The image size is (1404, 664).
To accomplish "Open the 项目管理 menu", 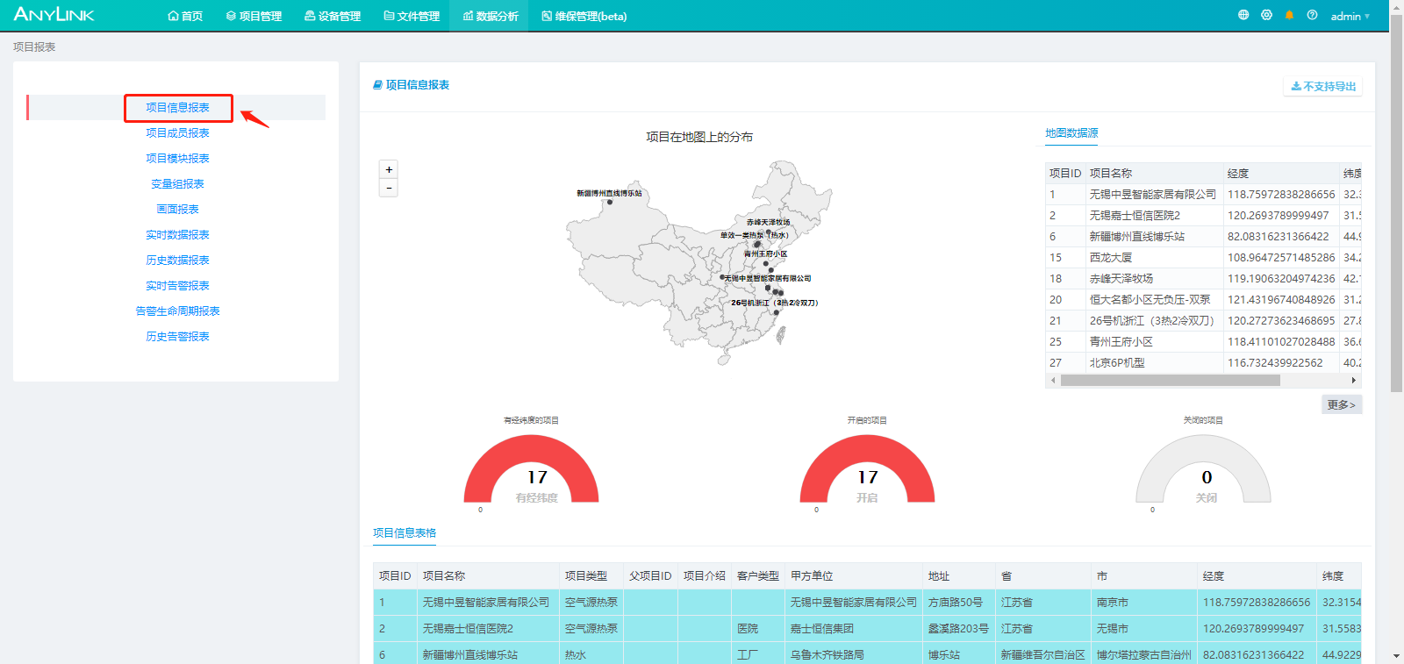I will click(x=254, y=16).
